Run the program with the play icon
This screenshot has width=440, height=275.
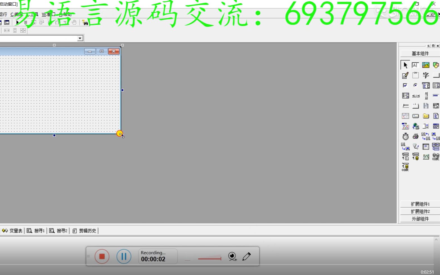17,22
